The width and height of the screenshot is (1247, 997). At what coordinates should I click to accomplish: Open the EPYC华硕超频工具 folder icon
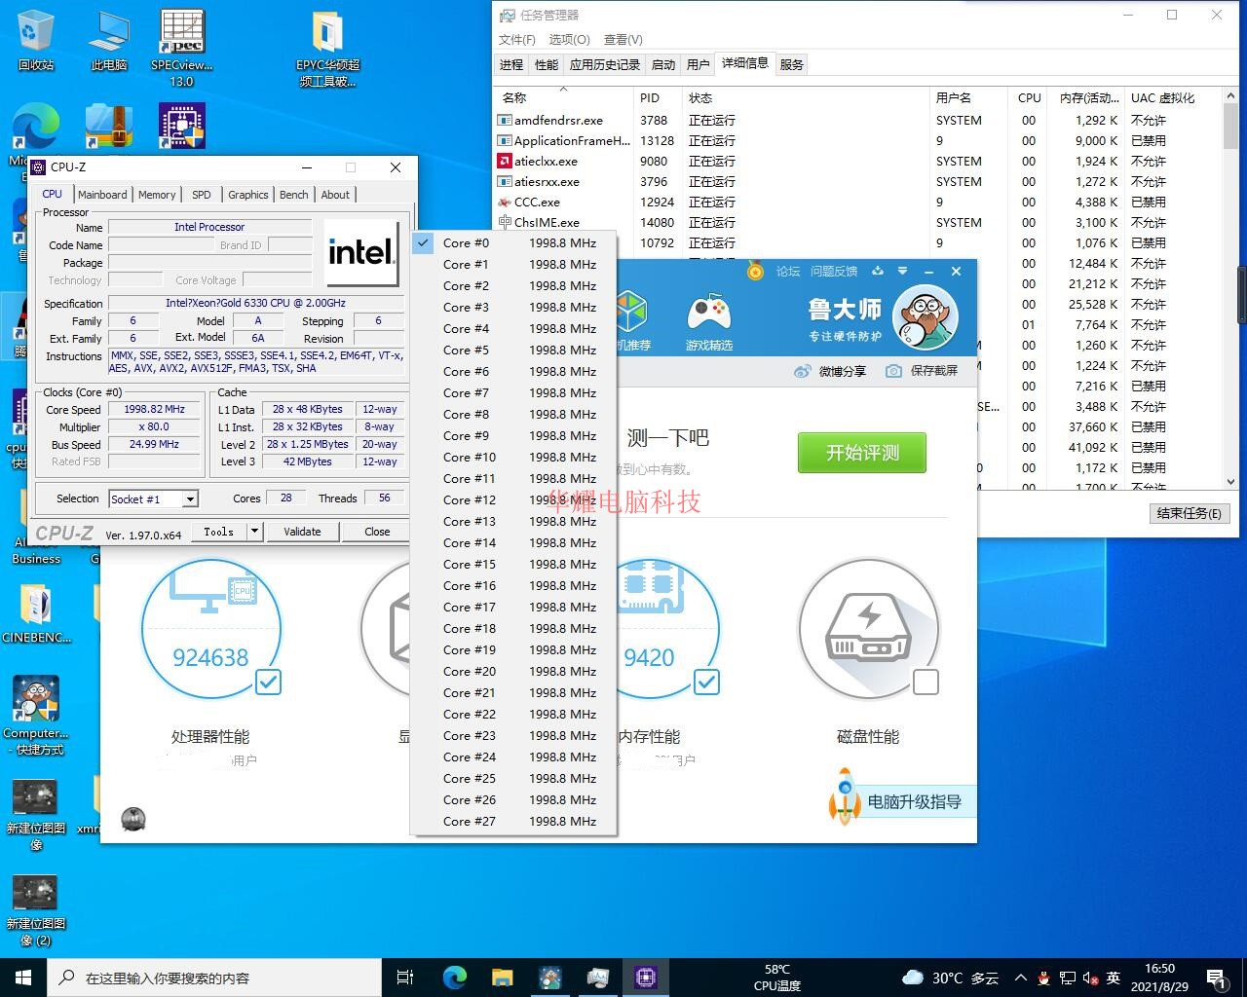click(328, 49)
